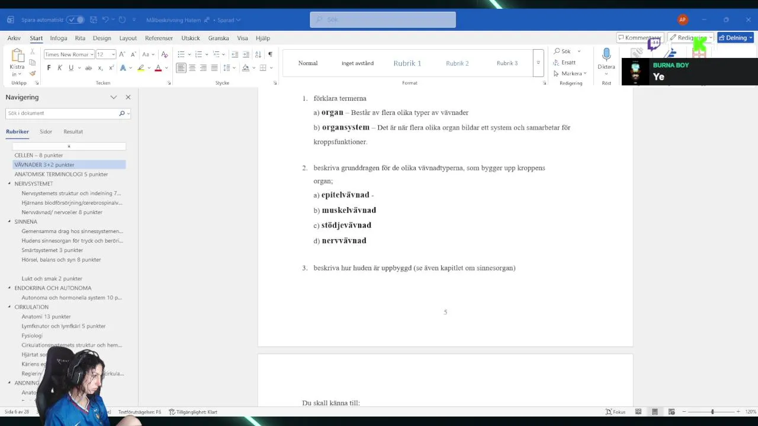Screen dimensions: 758x426
Task: Toggle strikethrough formatting
Action: (x=88, y=68)
